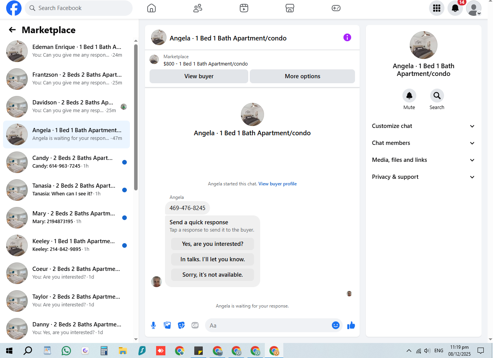Open Taylor conversation in list
Screen dimensions: 493x358
[x=66, y=301]
